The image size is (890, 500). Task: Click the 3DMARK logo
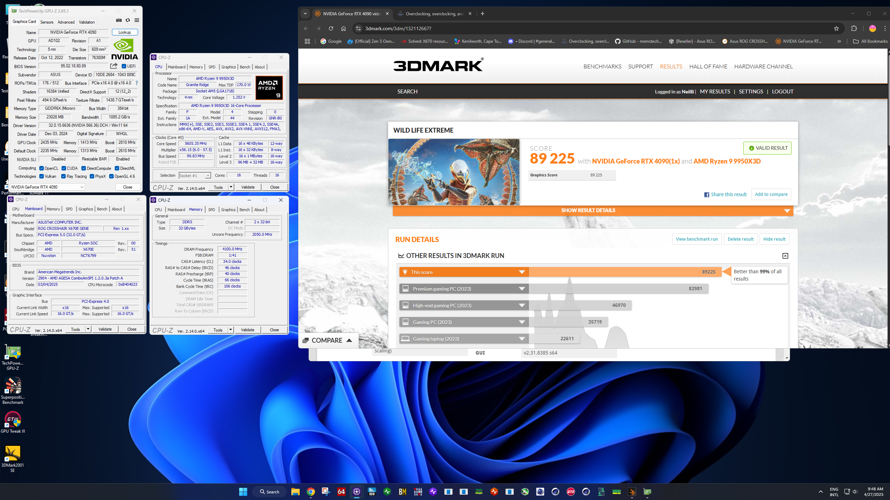point(438,65)
